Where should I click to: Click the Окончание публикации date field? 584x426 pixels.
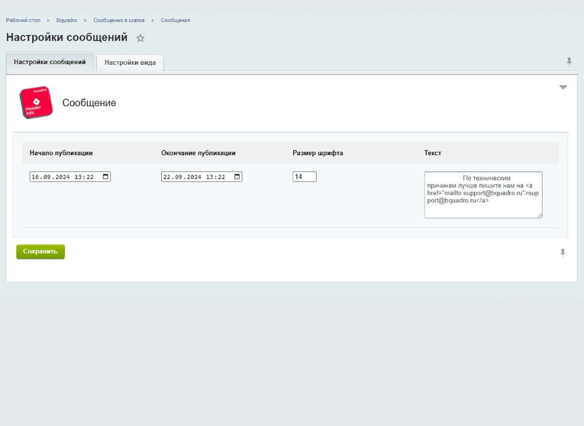pyautogui.click(x=201, y=177)
